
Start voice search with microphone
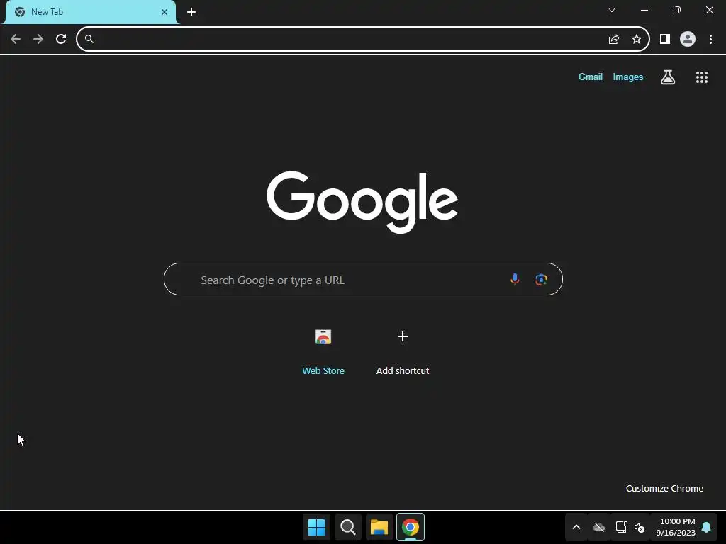[x=515, y=279]
